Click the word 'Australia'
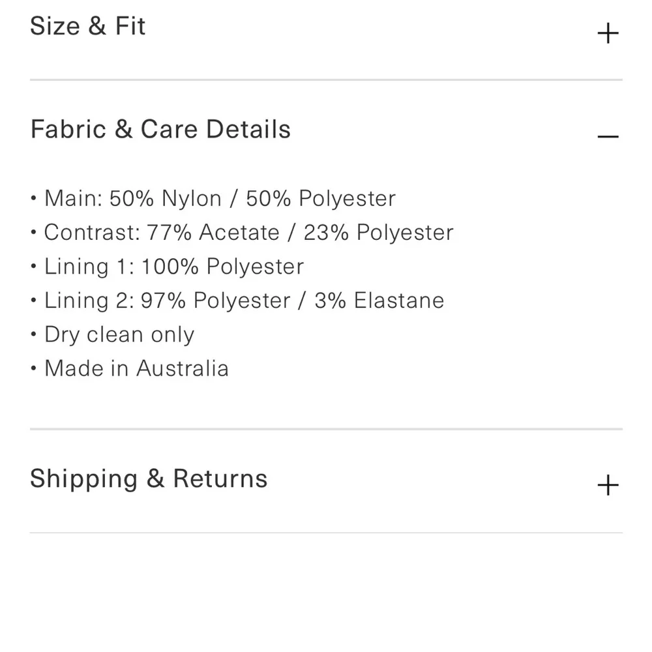652x652 pixels. coord(183,368)
